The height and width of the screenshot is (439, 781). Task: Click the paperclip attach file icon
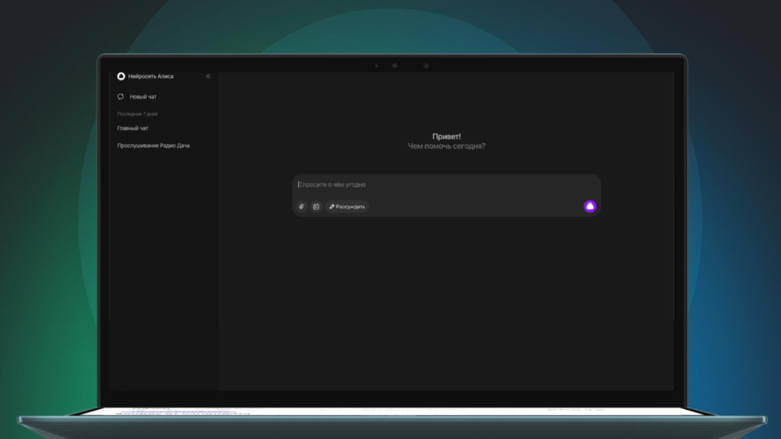[301, 207]
